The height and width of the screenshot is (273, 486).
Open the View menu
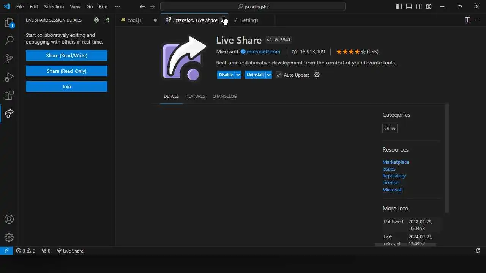coord(75,6)
